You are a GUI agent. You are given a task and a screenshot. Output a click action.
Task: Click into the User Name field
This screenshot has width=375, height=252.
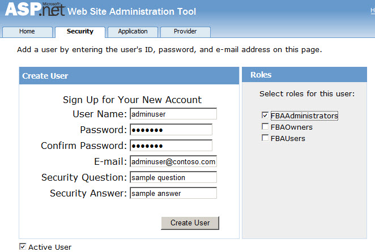[173, 114]
